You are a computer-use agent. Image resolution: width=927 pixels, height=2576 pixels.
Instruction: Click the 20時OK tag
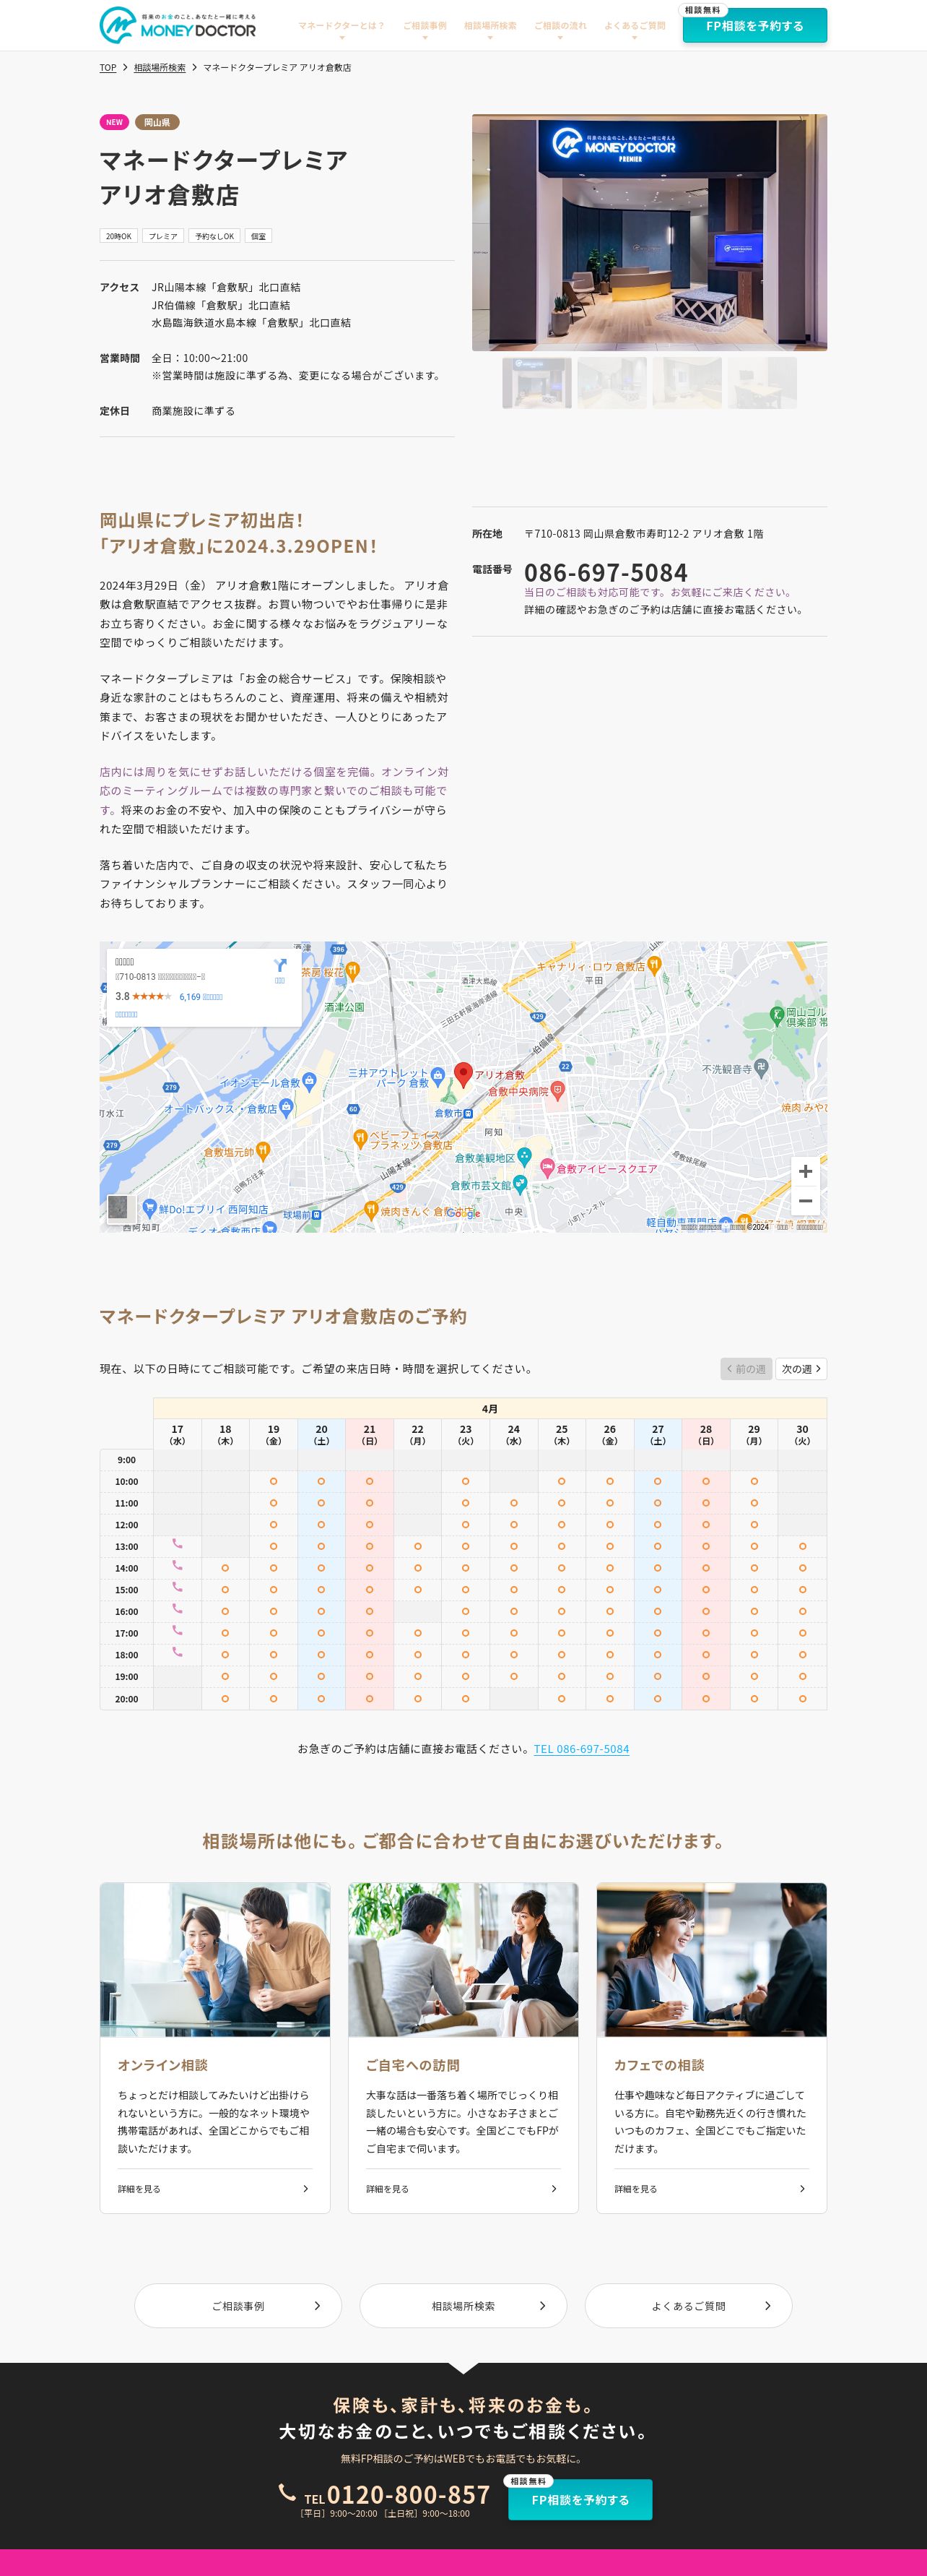[119, 236]
